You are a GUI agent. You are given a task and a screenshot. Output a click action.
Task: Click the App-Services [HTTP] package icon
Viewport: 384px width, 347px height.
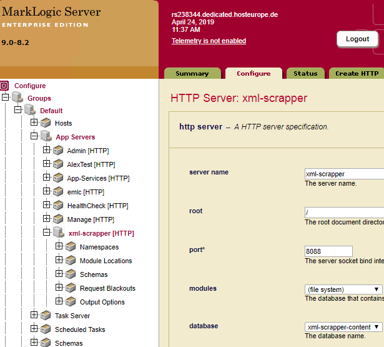pos(58,178)
